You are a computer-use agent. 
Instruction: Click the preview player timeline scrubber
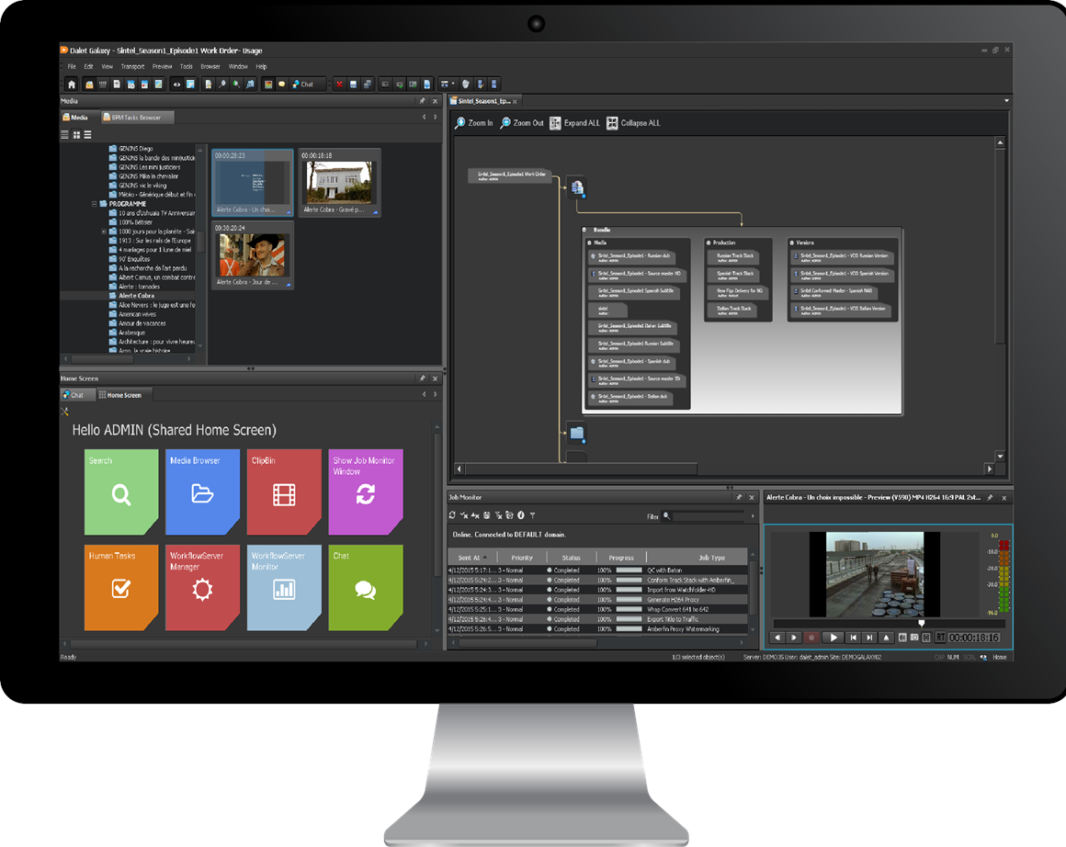[921, 624]
